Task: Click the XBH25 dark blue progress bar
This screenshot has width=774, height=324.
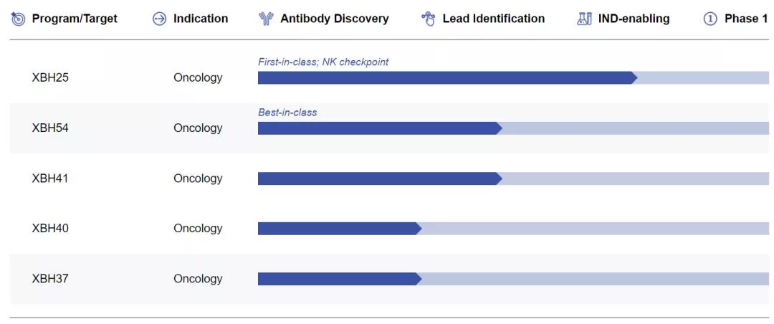Action: click(x=444, y=77)
